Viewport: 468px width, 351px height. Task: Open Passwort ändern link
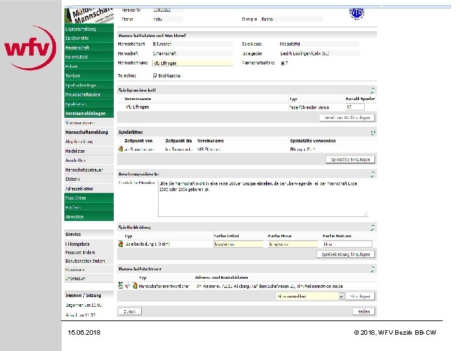[x=80, y=252]
